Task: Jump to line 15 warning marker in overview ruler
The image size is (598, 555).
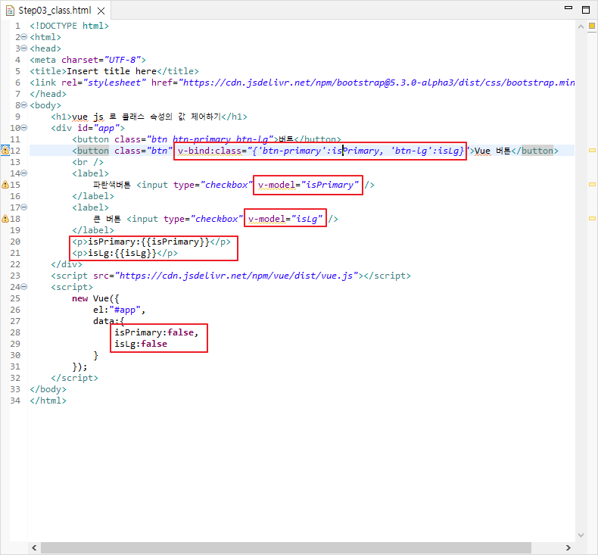Action: 592,184
